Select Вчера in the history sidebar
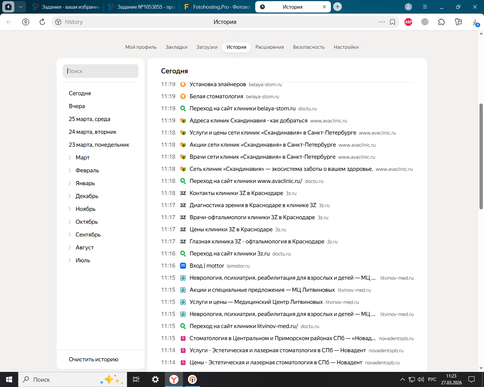The height and width of the screenshot is (387, 484). [x=77, y=106]
